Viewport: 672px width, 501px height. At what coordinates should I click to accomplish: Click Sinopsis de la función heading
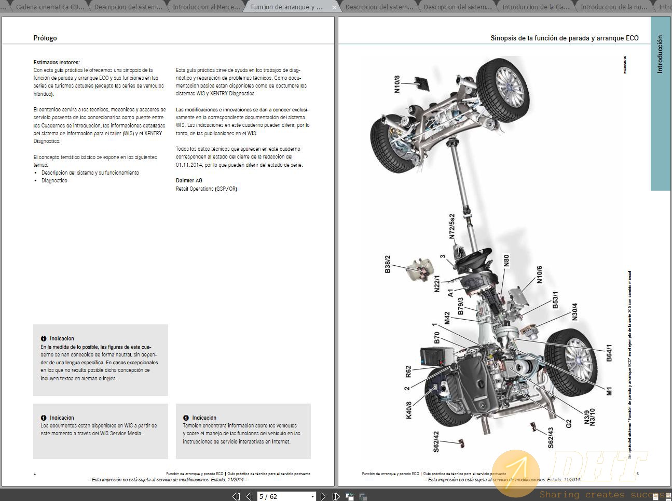click(565, 38)
